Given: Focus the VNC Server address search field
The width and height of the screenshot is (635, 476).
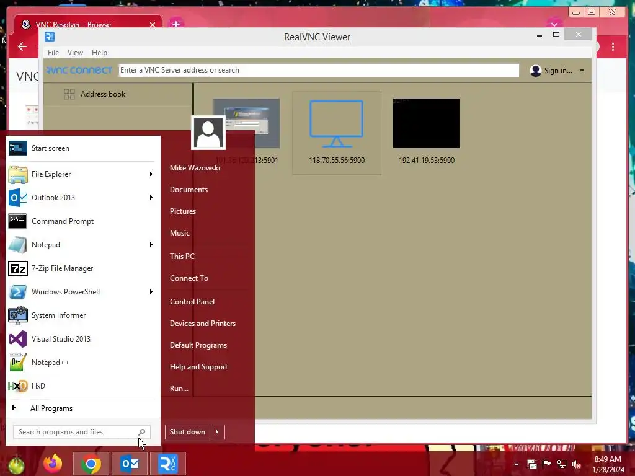Looking at the screenshot, I should (318, 70).
